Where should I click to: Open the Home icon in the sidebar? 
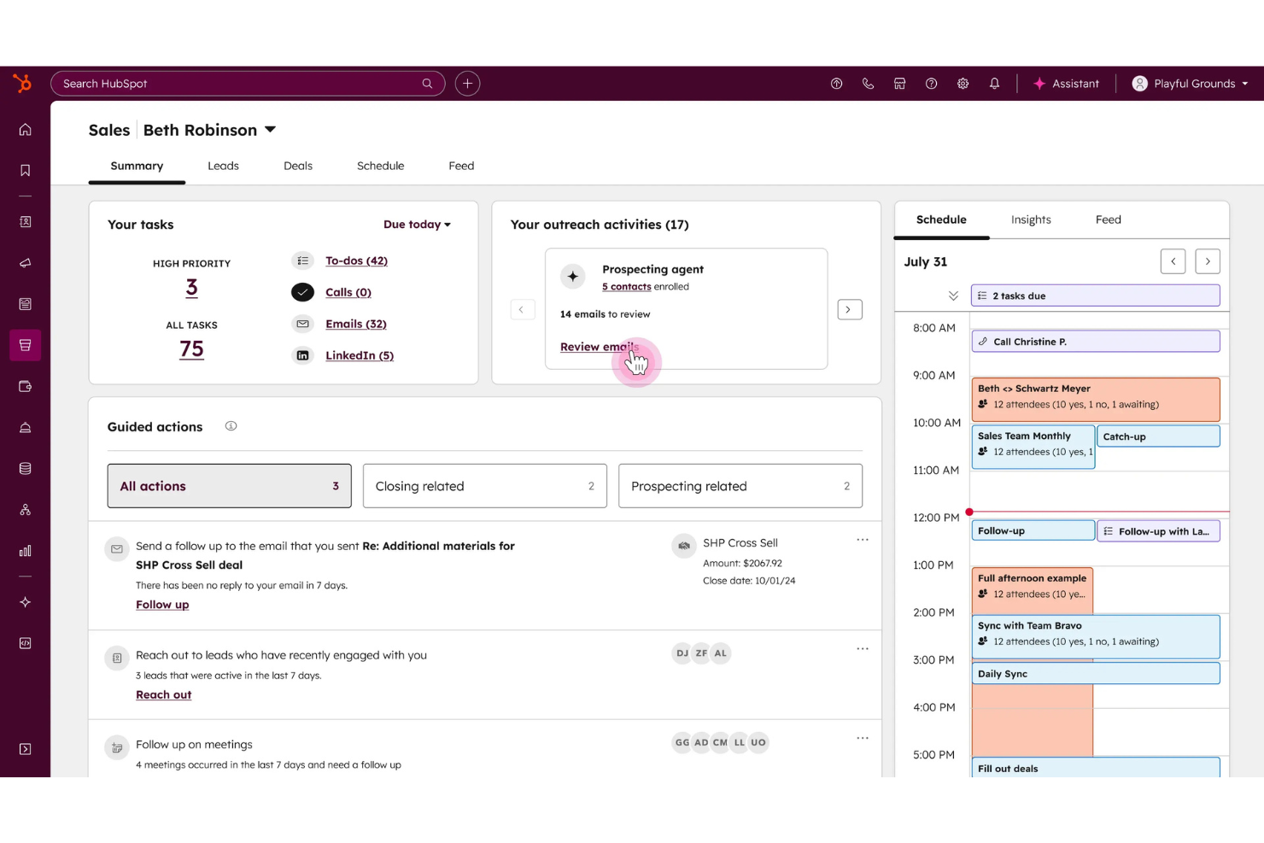[25, 129]
